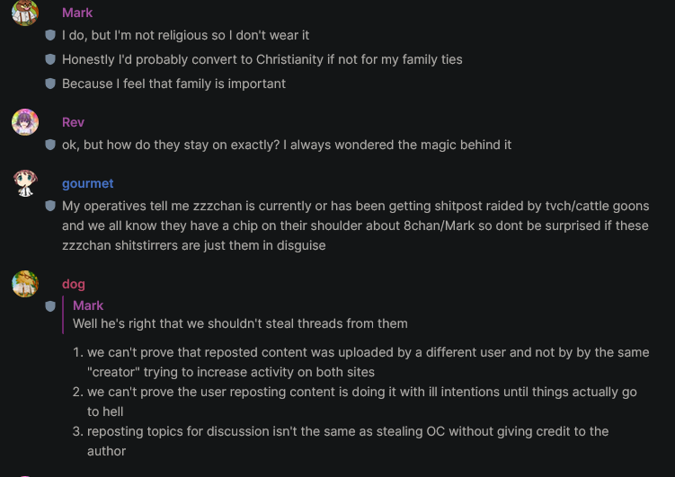The width and height of the screenshot is (675, 477).
Task: Open Rev's profile picture
Action: tap(25, 122)
